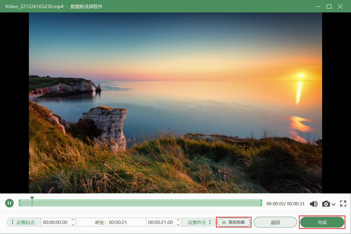Open 高级剪辑 advanced editing
The image size is (351, 234).
click(x=234, y=222)
